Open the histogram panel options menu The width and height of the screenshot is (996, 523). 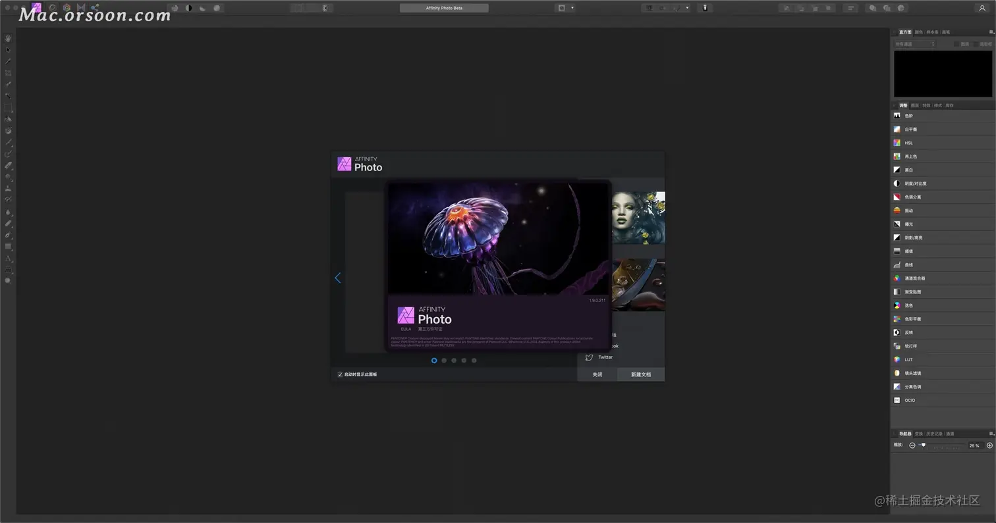(x=991, y=32)
